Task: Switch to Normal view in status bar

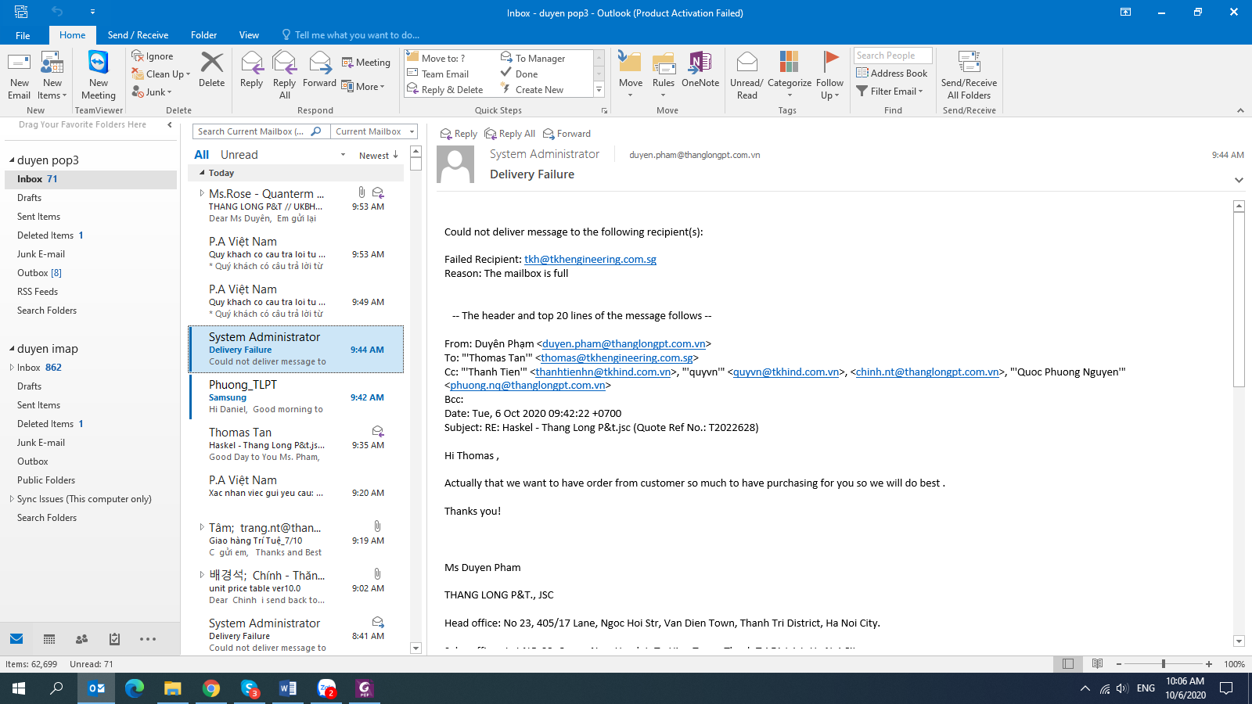Action: click(1068, 664)
